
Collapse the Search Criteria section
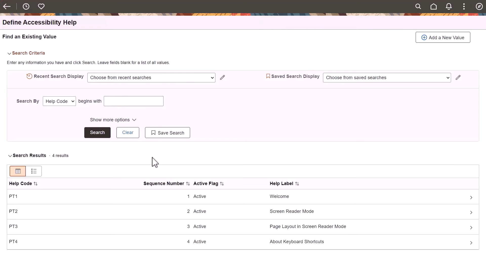[9, 53]
